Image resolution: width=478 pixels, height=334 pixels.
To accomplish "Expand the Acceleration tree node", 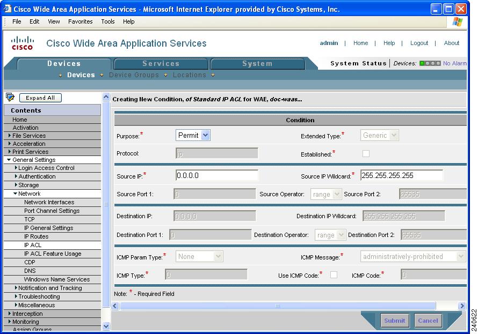I will pyautogui.click(x=10, y=143).
